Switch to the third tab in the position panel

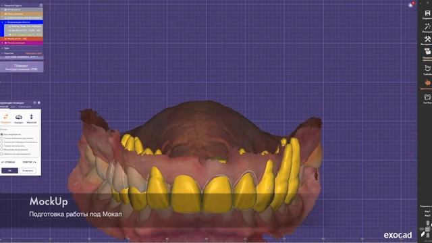point(24,107)
